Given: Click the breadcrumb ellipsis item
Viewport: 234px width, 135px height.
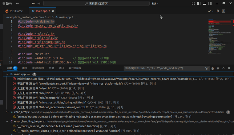Looking at the screenshot, I should (x=76, y=17).
